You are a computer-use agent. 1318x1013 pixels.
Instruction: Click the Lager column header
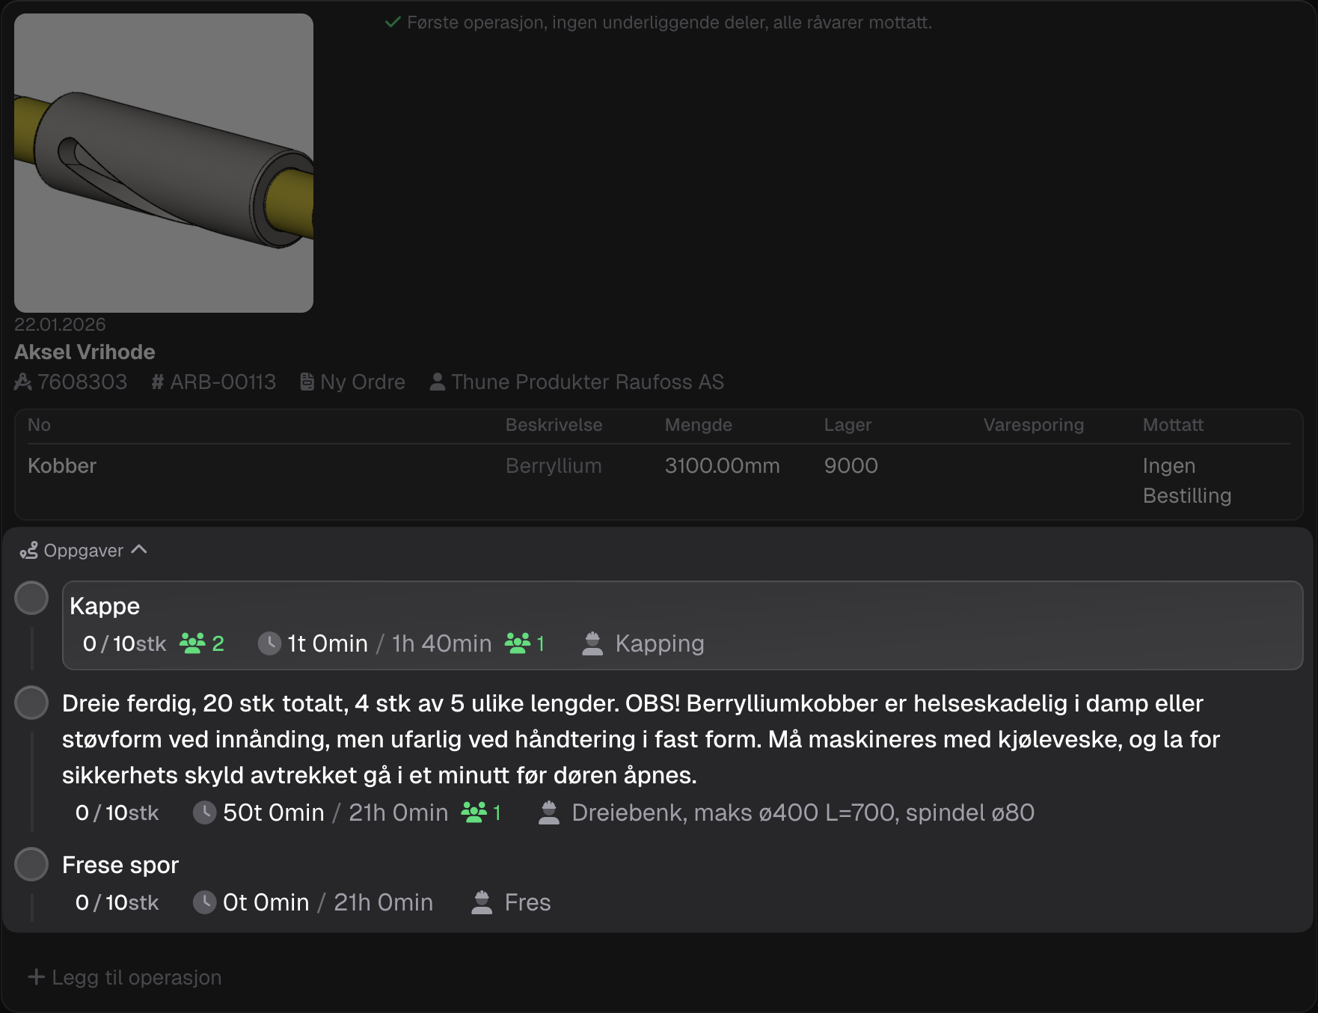pyautogui.click(x=847, y=425)
